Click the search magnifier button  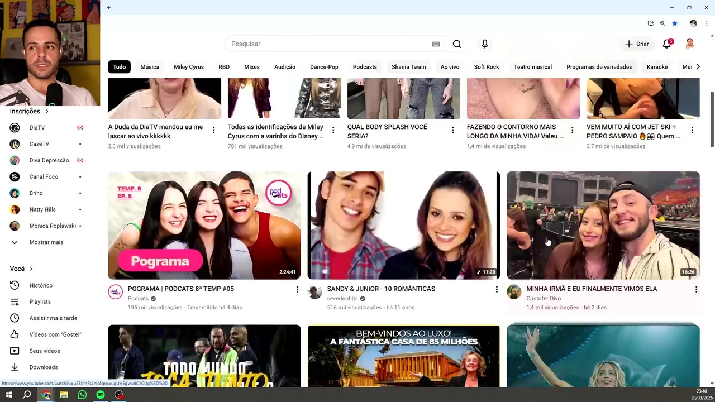[x=457, y=44]
